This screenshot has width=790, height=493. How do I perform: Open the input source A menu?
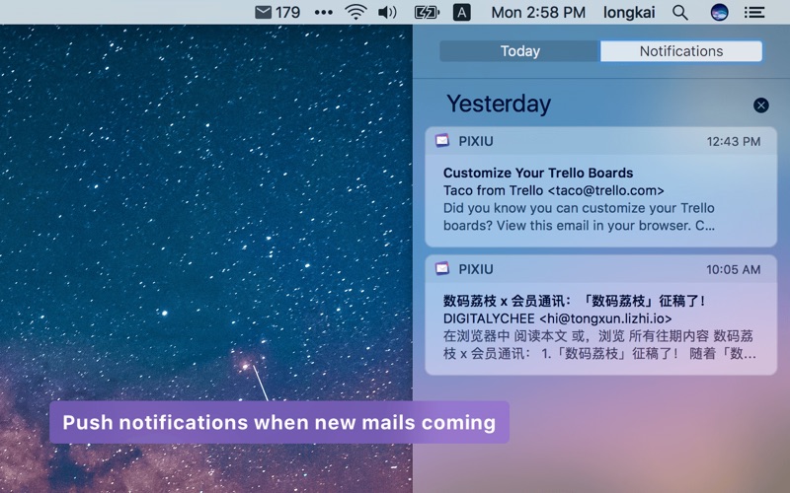pyautogui.click(x=461, y=12)
